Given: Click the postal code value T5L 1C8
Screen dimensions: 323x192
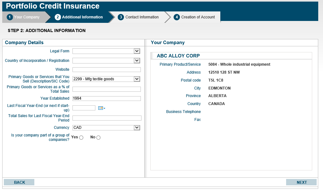Looking at the screenshot, I should [216, 80].
